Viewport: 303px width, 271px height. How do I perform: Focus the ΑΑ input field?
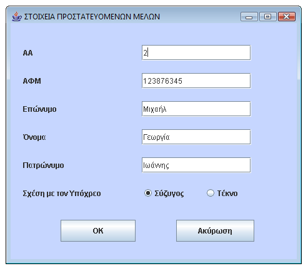coord(196,52)
